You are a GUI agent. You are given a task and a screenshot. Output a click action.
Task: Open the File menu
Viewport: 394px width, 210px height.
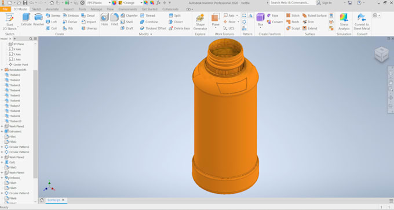point(5,9)
